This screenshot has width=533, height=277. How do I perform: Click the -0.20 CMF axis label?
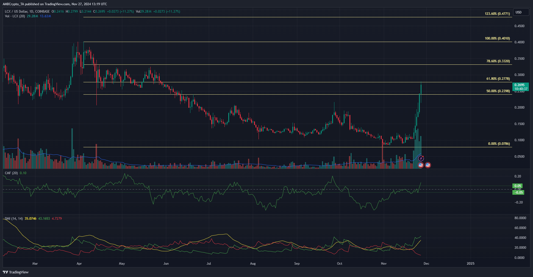tap(518, 202)
